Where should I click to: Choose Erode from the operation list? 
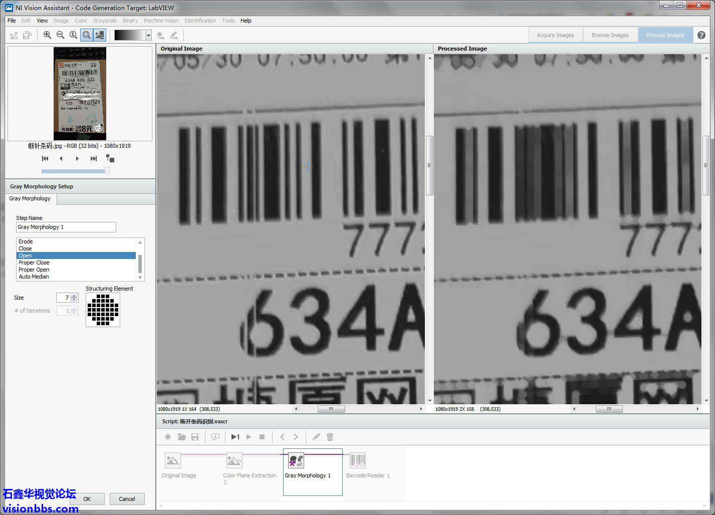point(26,241)
